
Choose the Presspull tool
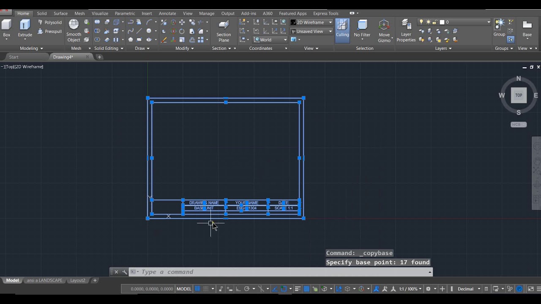[50, 31]
